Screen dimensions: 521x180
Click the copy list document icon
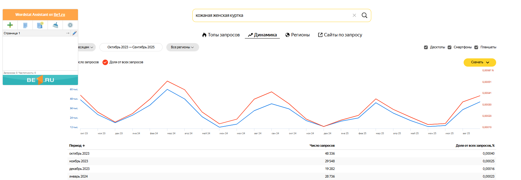(25, 25)
